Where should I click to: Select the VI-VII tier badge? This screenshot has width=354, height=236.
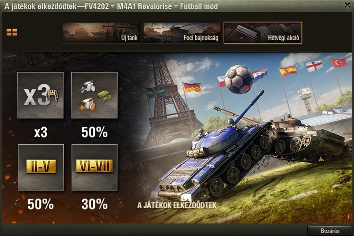point(94,166)
